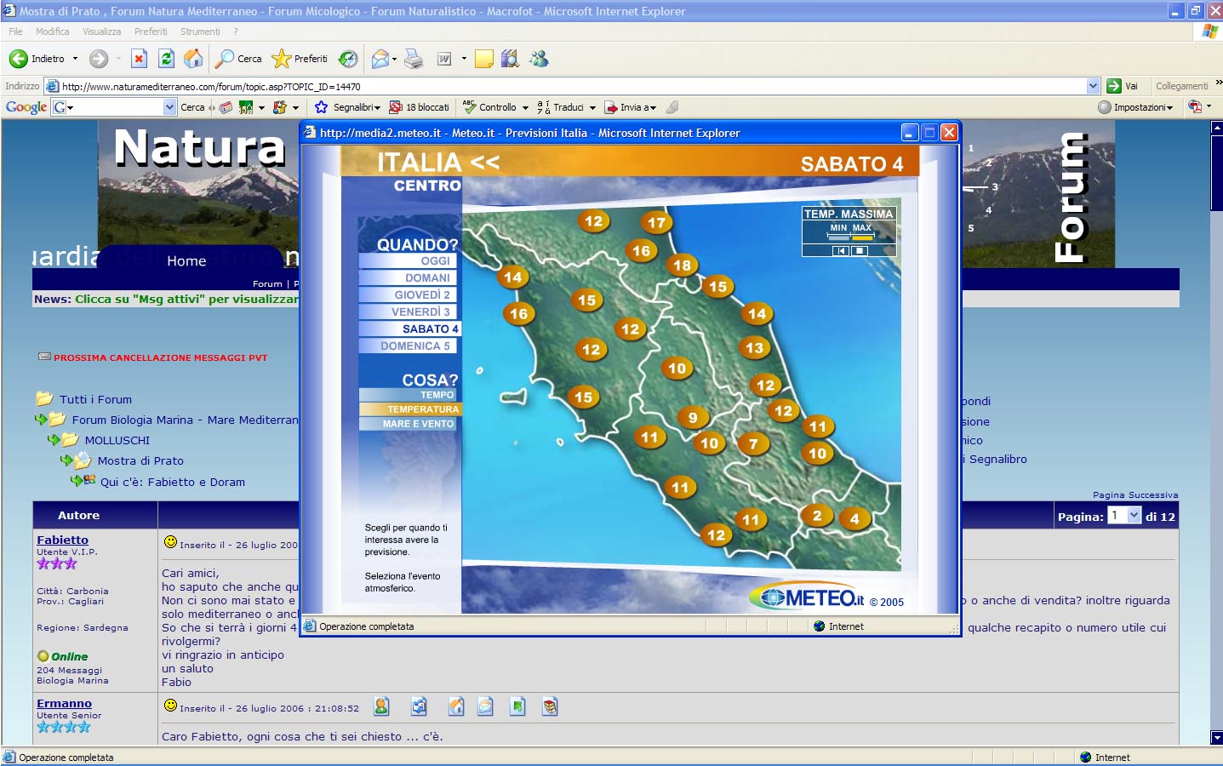Refresh the page with green arrows icon
The image size is (1223, 766).
(167, 59)
